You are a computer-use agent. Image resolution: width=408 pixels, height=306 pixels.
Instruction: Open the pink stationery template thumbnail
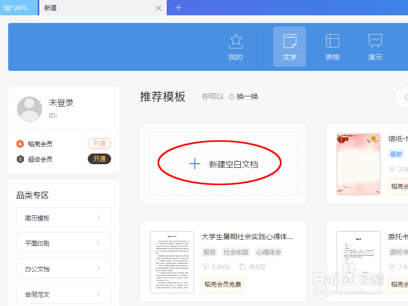pyautogui.click(x=359, y=164)
